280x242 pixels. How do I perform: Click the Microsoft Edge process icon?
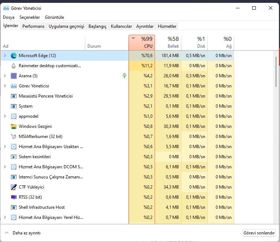14,56
